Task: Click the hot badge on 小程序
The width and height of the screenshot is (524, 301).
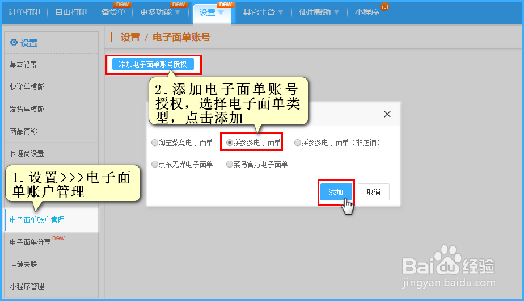Action: pyautogui.click(x=384, y=6)
